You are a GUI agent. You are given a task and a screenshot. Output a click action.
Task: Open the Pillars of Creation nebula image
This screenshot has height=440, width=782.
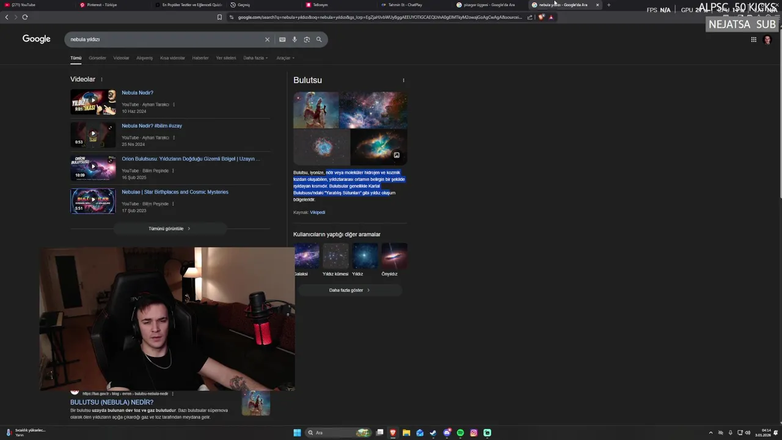tap(316, 110)
